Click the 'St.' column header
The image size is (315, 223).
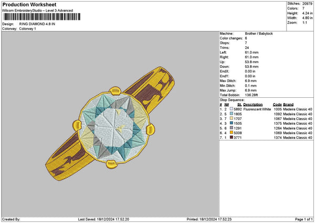pos(239,105)
